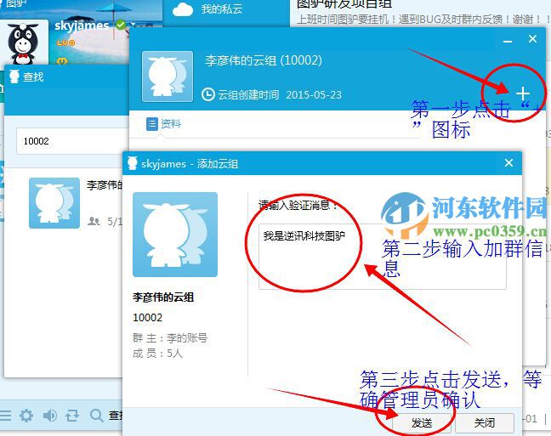Click the 李彦伟的云组 name under avatar
The width and height of the screenshot is (551, 436).
(x=163, y=297)
